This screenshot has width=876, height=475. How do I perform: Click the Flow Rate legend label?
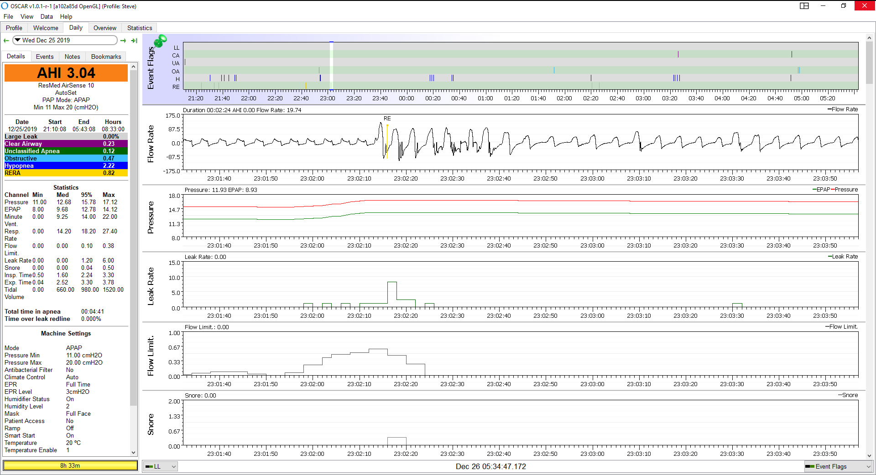pyautogui.click(x=843, y=109)
